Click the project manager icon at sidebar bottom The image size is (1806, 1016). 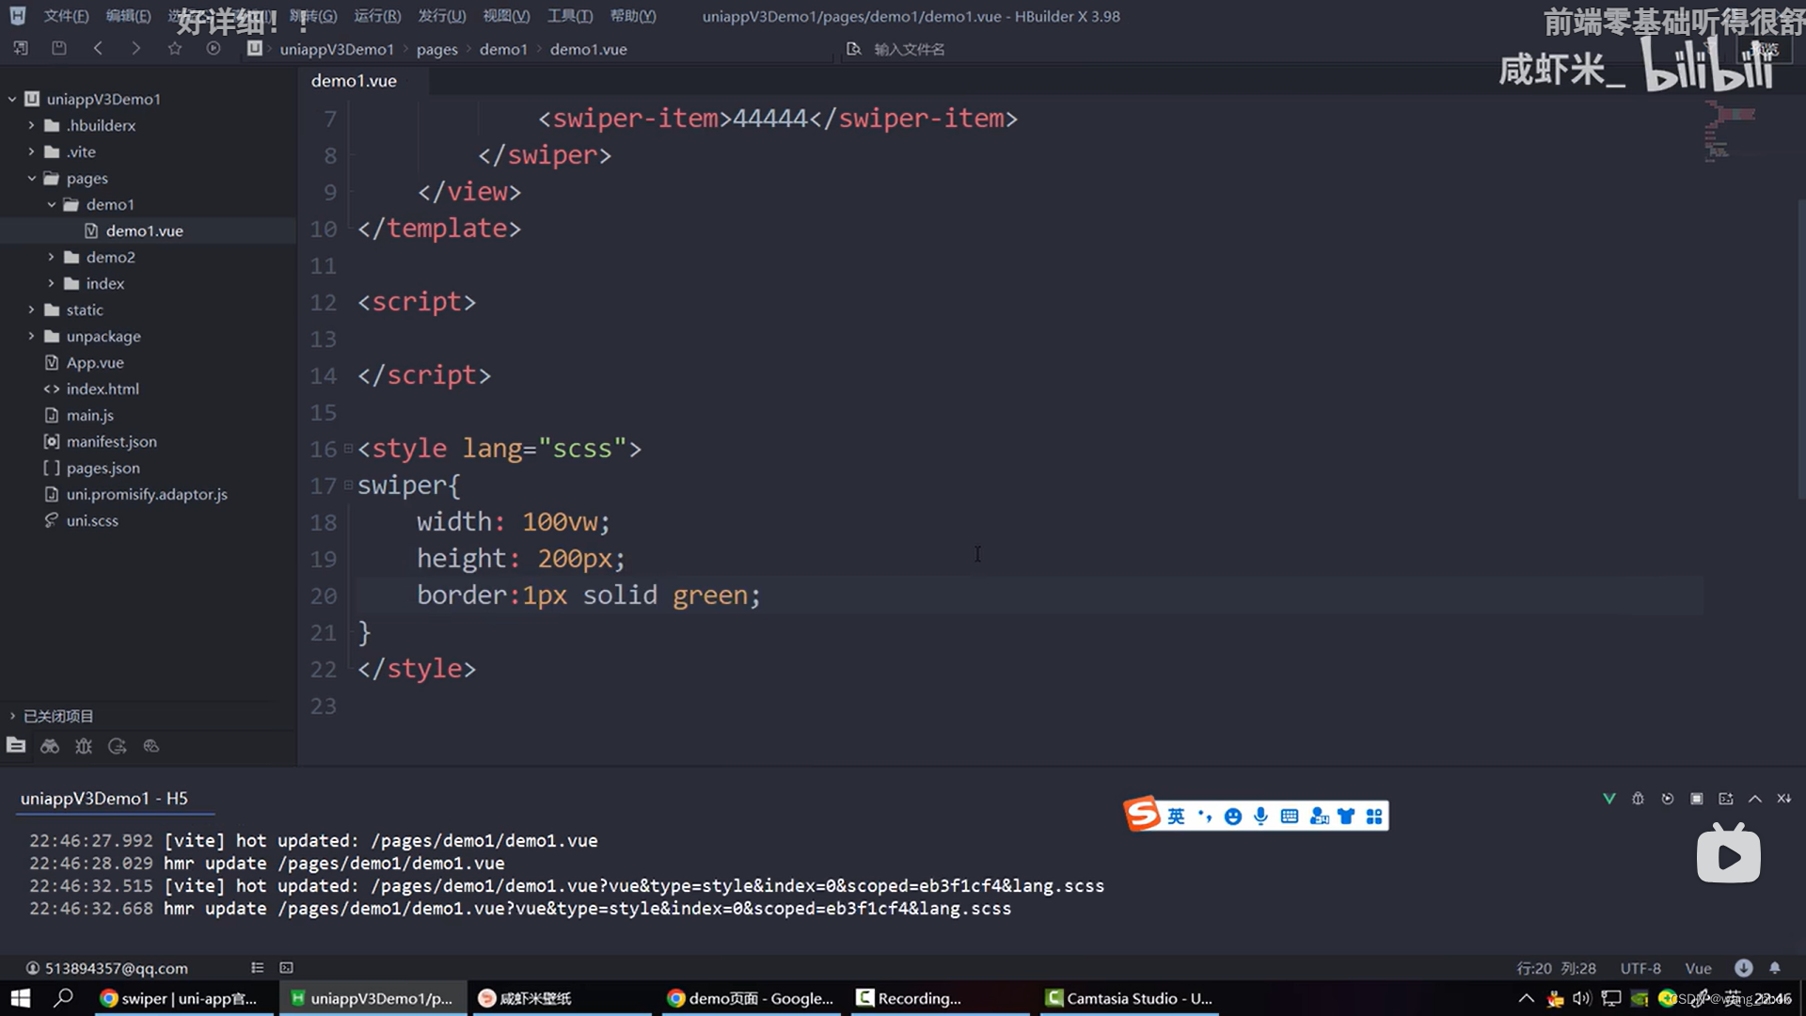pos(16,745)
